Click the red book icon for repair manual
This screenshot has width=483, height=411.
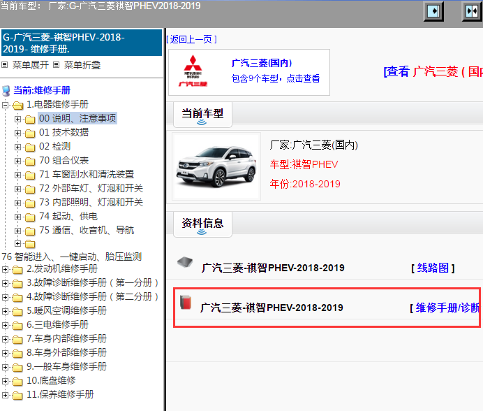click(186, 302)
